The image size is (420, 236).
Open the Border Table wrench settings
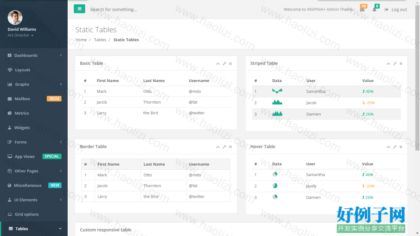pyautogui.click(x=224, y=147)
